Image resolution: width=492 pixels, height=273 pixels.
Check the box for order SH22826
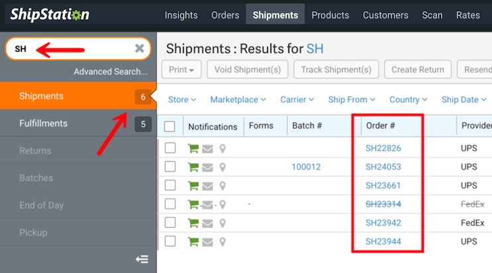click(x=170, y=148)
